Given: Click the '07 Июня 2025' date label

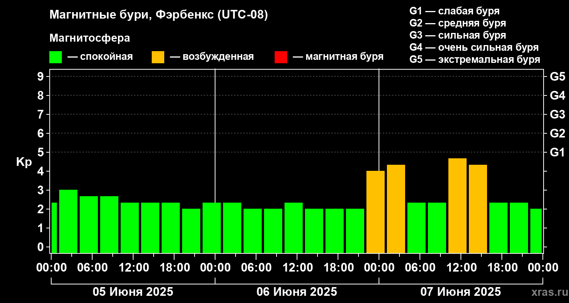Looking at the screenshot, I should coord(461,292).
